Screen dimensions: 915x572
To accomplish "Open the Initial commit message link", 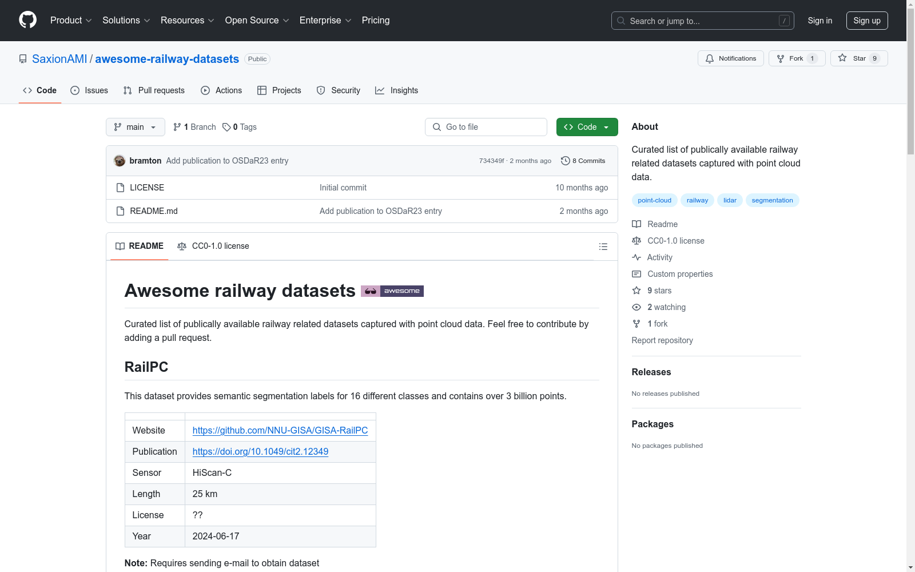I will click(x=343, y=188).
